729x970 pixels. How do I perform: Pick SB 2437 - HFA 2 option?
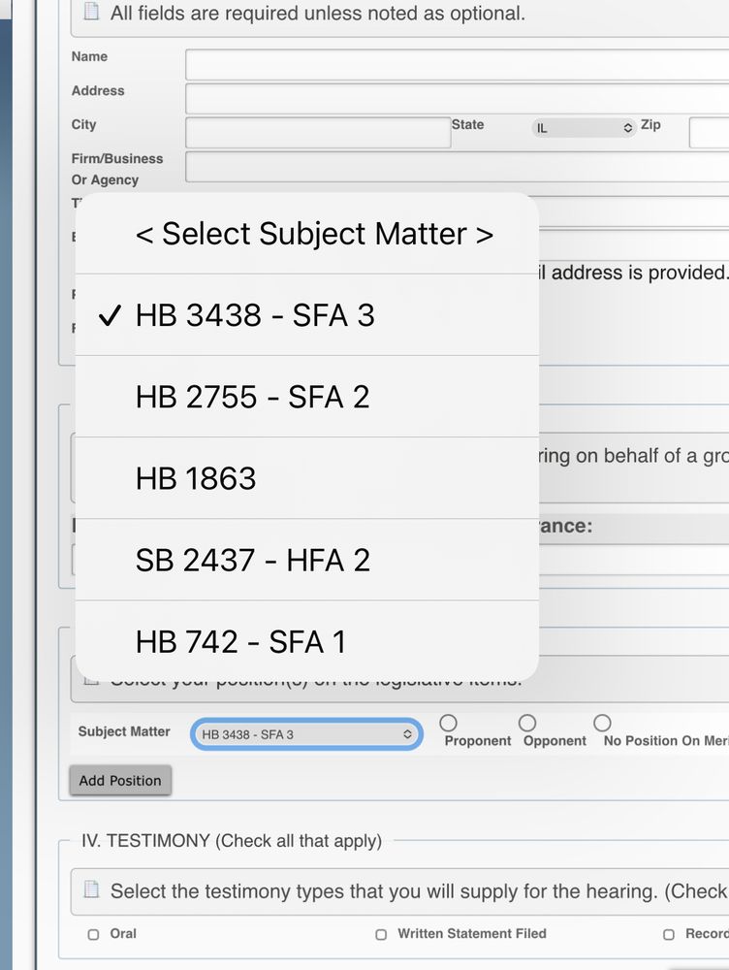[306, 559]
